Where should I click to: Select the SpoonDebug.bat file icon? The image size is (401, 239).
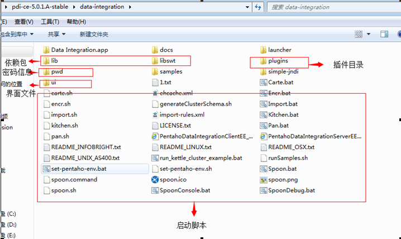point(264,190)
